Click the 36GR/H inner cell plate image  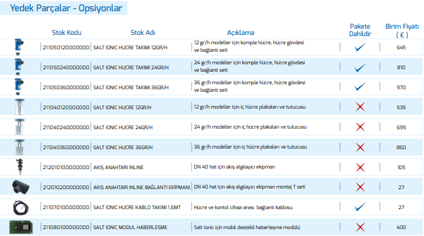pos(19,147)
